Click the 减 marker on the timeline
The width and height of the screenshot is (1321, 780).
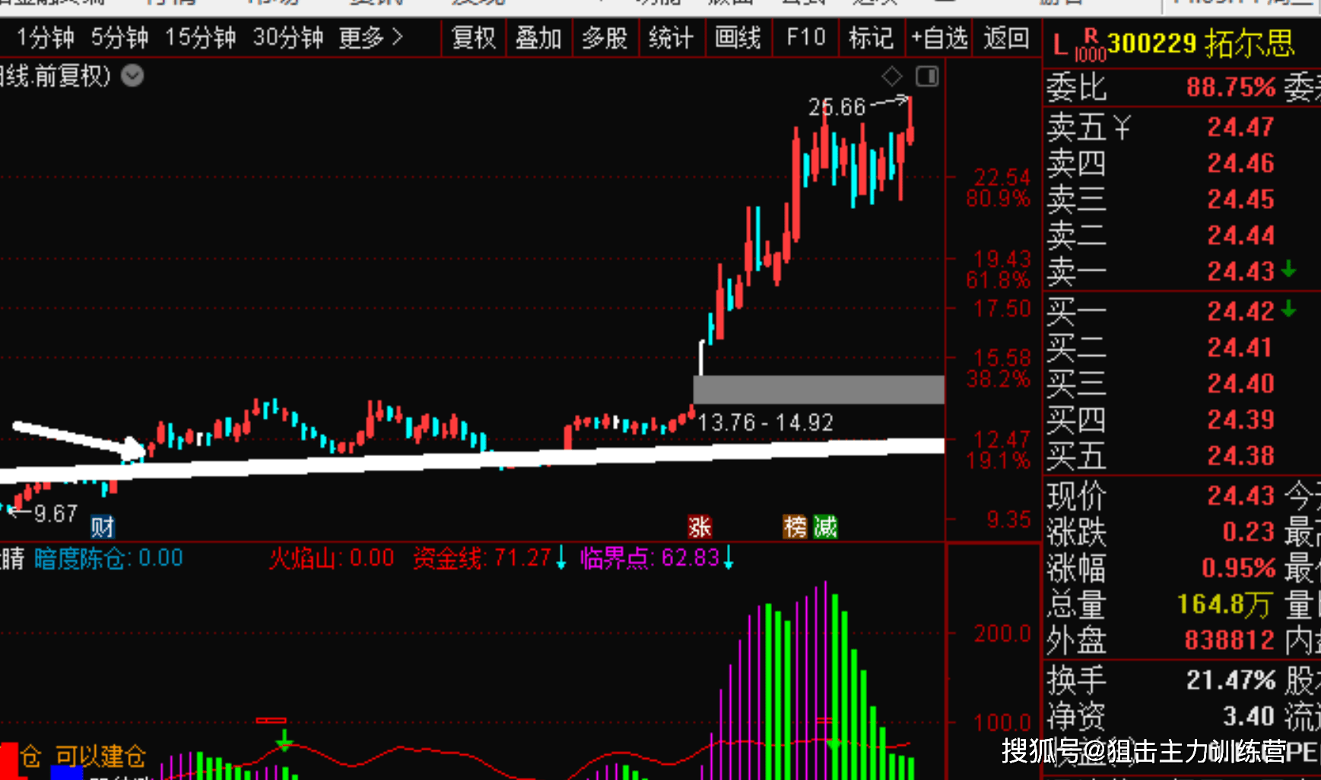click(825, 527)
